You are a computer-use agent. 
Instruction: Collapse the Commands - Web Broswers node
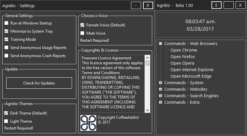point(160,43)
